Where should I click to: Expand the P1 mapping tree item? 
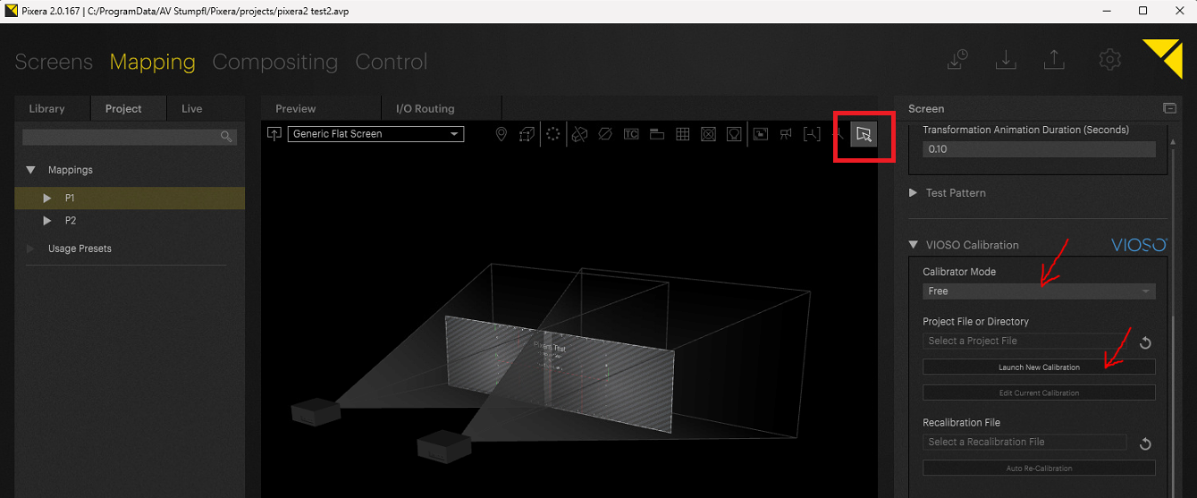pos(47,198)
